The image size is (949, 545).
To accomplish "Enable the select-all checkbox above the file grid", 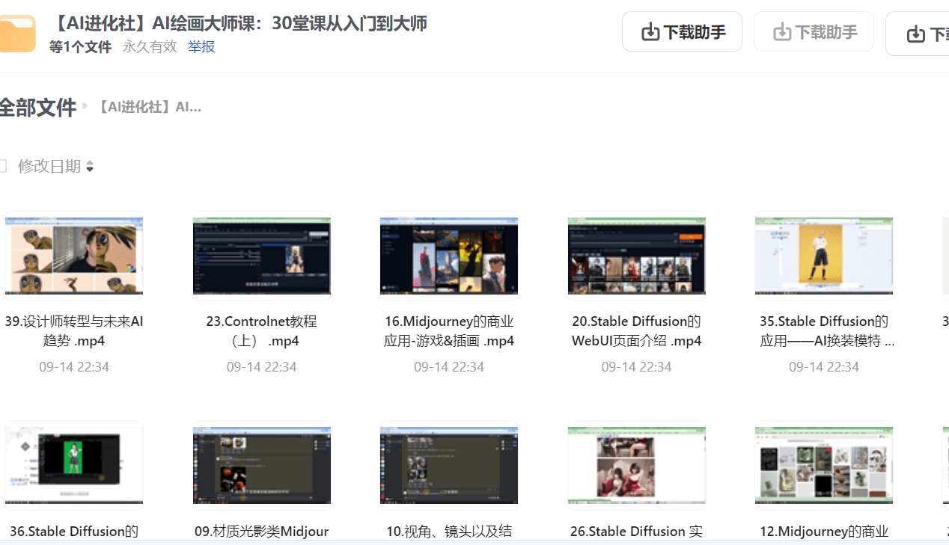I will click(4, 166).
